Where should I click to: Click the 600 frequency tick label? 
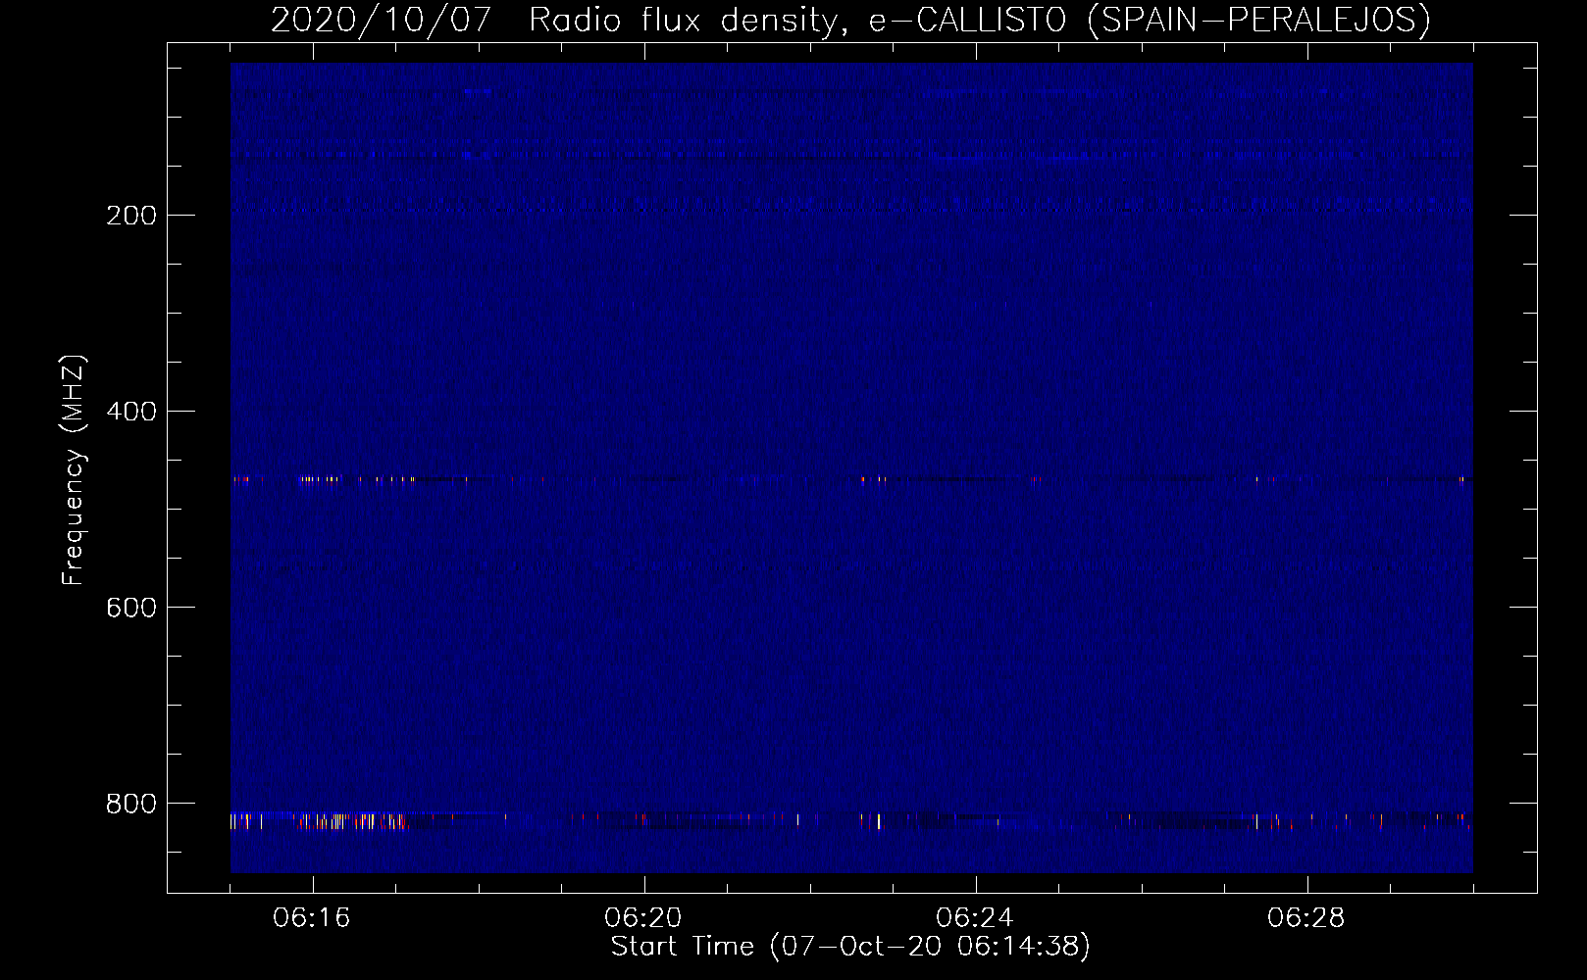click(x=130, y=608)
